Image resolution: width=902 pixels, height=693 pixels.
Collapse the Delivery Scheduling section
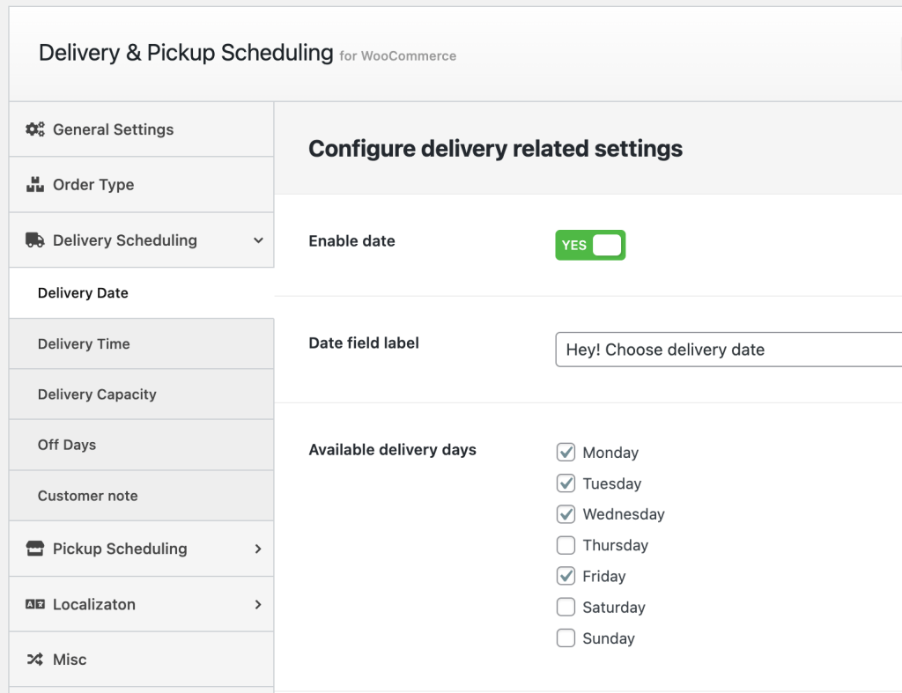click(258, 240)
